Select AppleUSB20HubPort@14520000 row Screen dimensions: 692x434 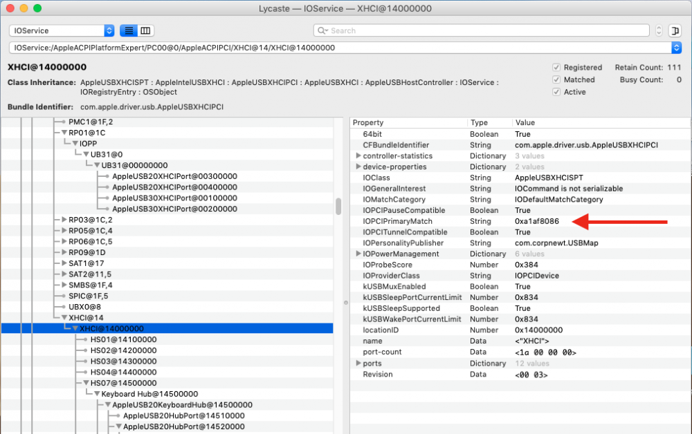point(167,426)
